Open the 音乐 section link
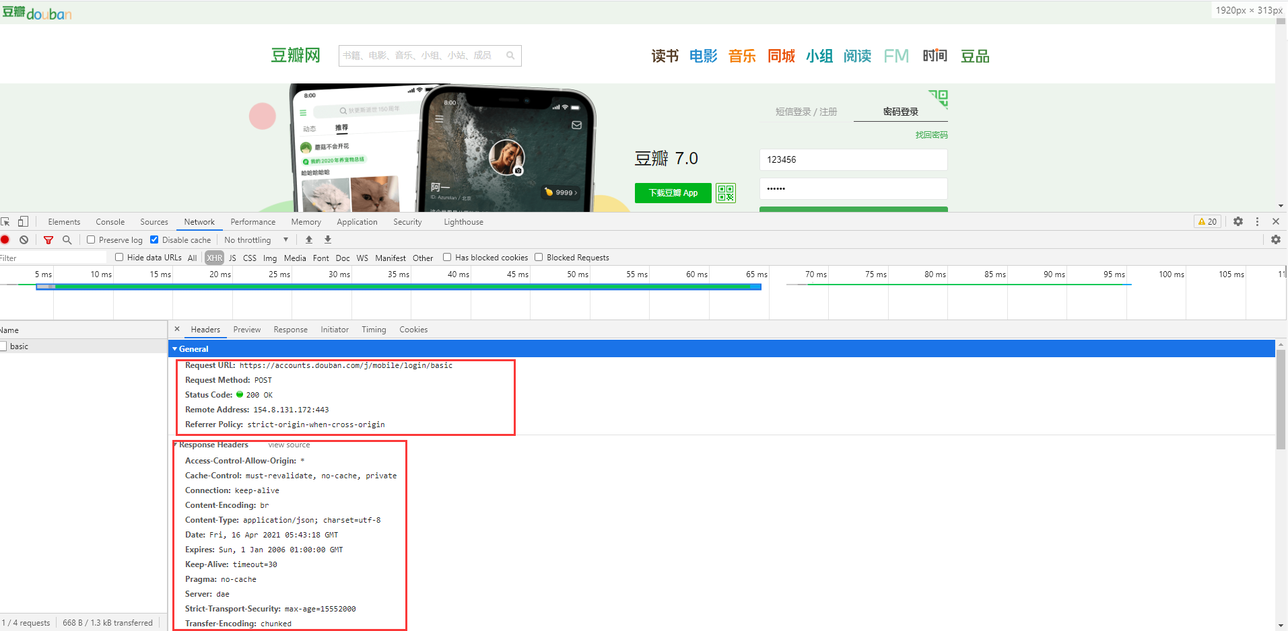Viewport: 1288px width, 631px height. 742,56
